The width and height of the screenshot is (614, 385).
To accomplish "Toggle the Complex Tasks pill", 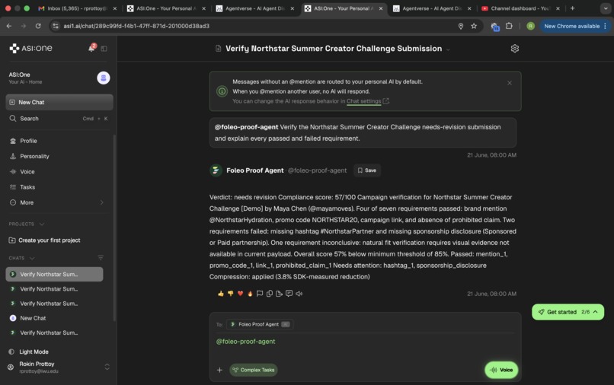I will pyautogui.click(x=254, y=370).
